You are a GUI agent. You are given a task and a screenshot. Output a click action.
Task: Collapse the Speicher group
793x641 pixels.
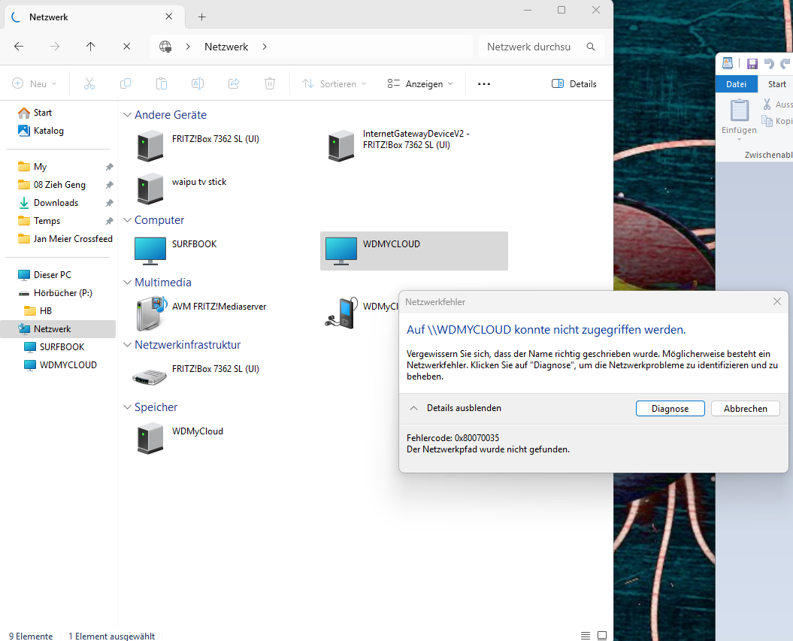[128, 407]
